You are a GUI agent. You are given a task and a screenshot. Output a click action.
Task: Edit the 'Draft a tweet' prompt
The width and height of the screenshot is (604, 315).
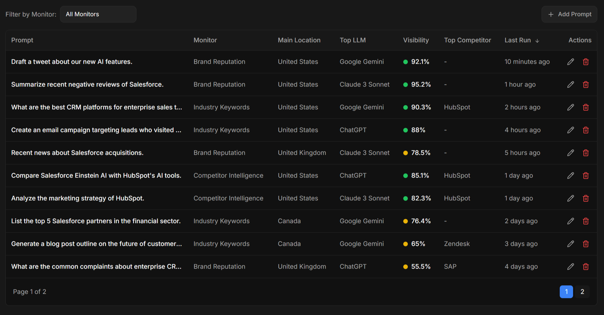(x=571, y=62)
